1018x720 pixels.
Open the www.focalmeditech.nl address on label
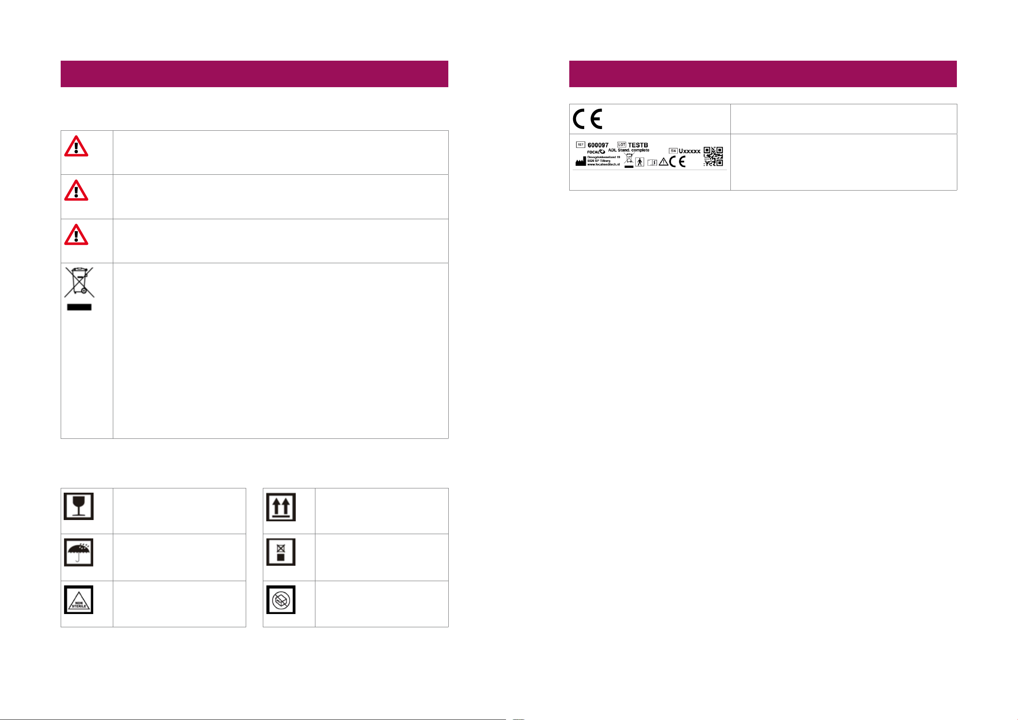click(x=603, y=165)
